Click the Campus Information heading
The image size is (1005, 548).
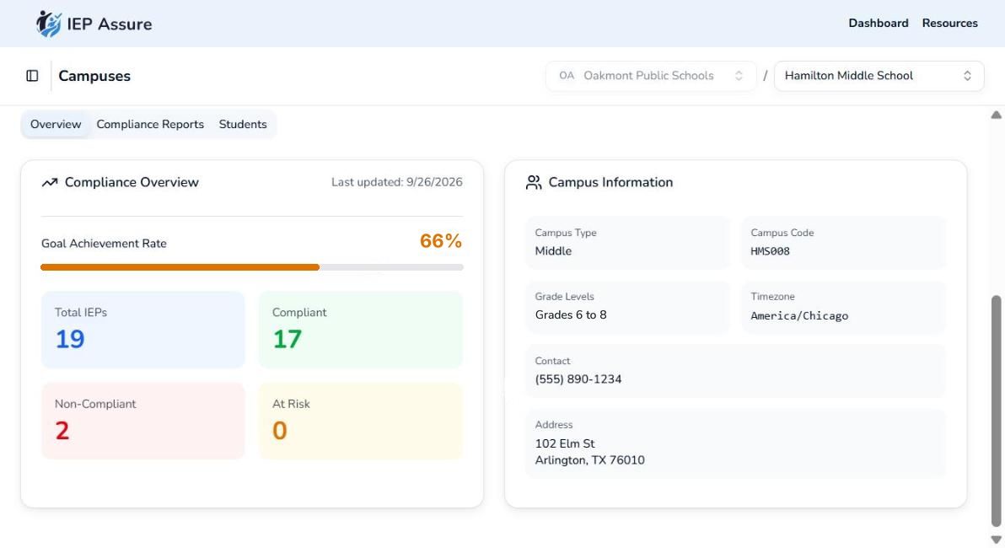[x=610, y=182]
